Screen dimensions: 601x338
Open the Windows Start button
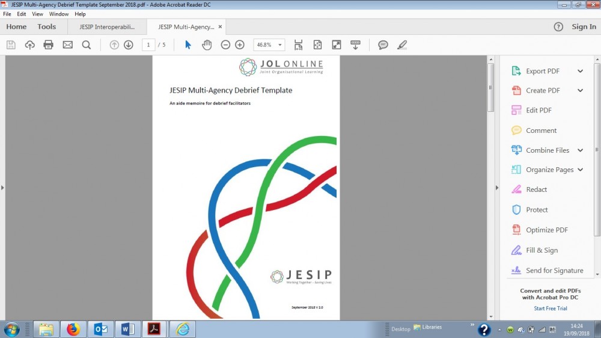tap(11, 329)
